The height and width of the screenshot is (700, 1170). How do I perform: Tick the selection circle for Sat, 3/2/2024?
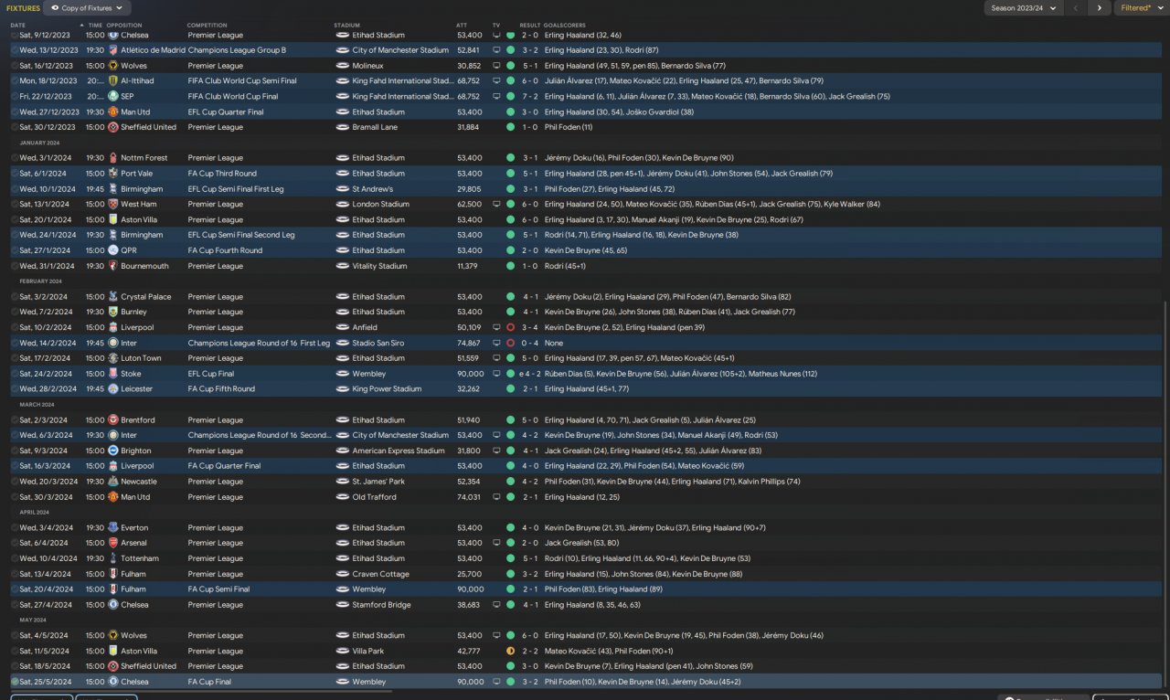(15, 296)
